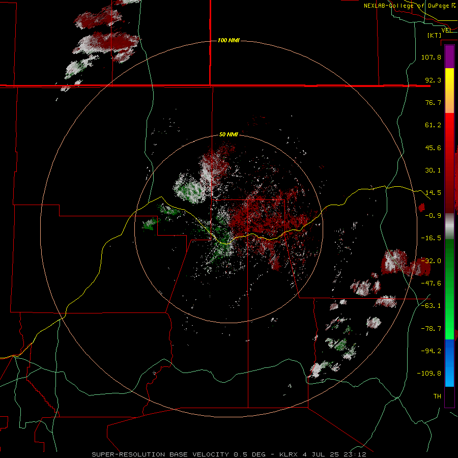Click the purple segment of the velocity color bar
Viewport: 458px width, 458px height.
pyautogui.click(x=449, y=57)
